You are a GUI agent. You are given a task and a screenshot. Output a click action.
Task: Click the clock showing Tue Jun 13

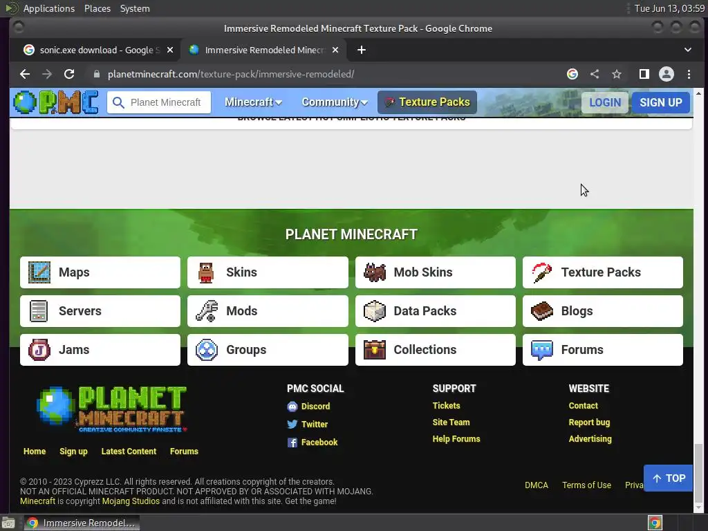(669, 8)
